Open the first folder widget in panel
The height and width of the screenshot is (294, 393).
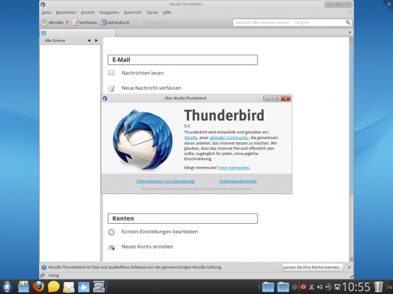(268, 287)
